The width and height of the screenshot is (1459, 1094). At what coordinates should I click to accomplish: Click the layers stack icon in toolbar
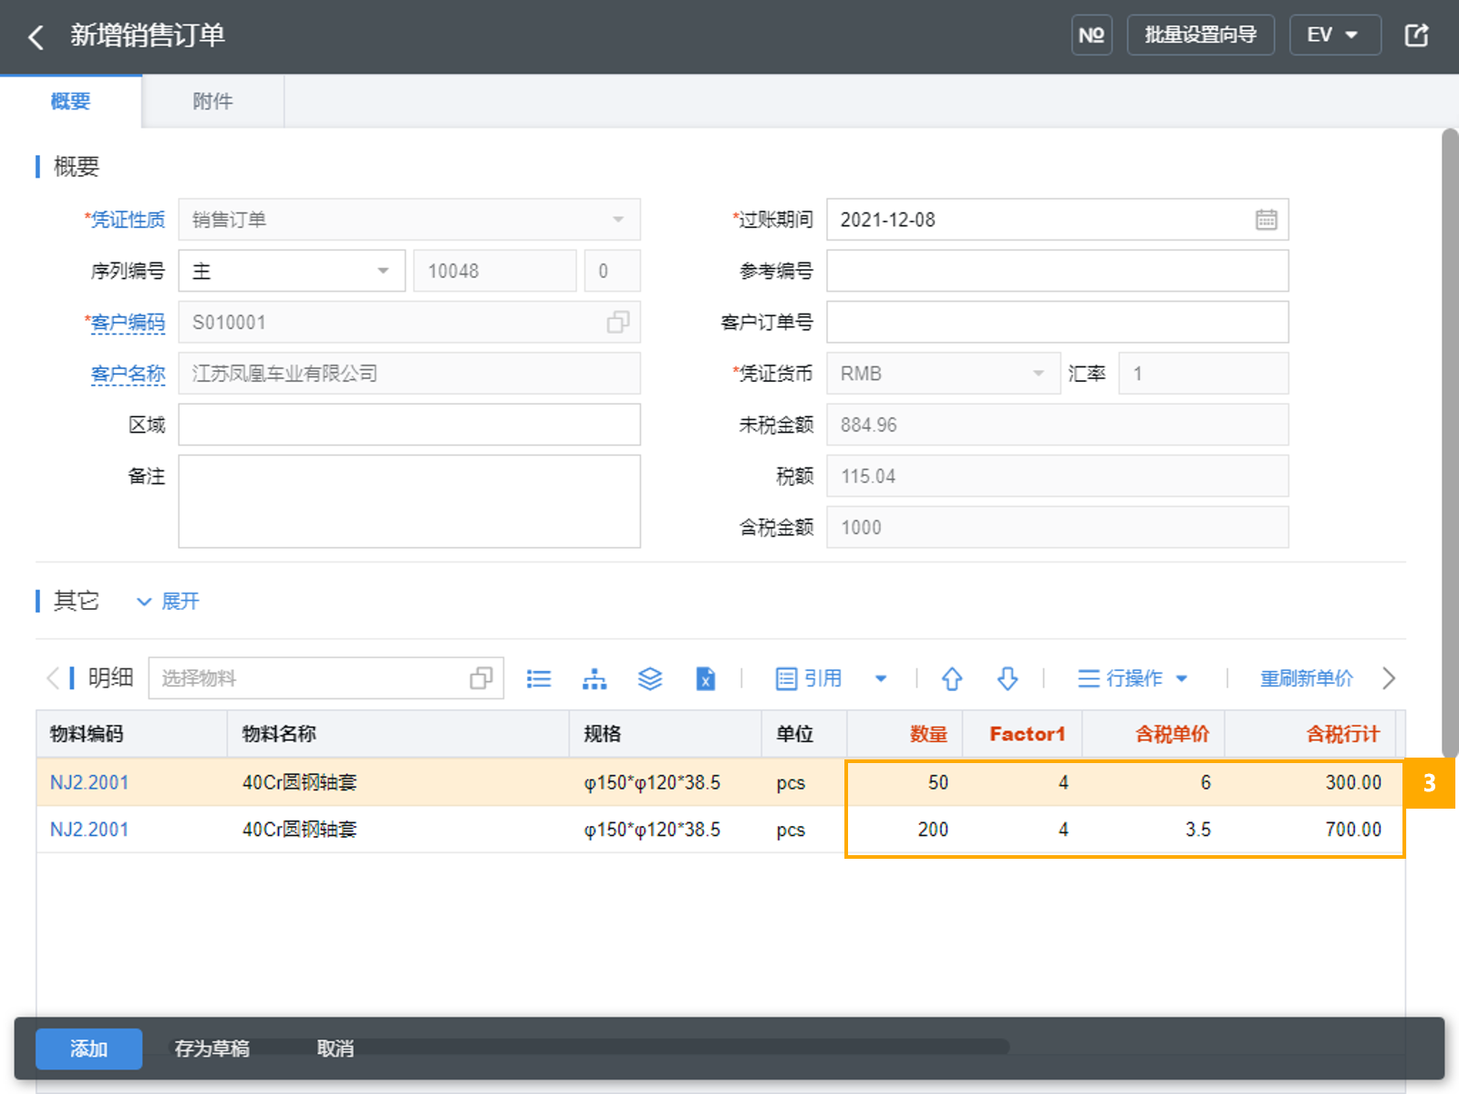tap(650, 678)
